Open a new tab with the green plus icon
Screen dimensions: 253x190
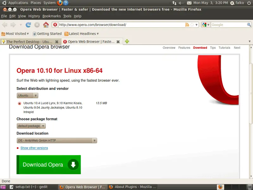click(127, 41)
